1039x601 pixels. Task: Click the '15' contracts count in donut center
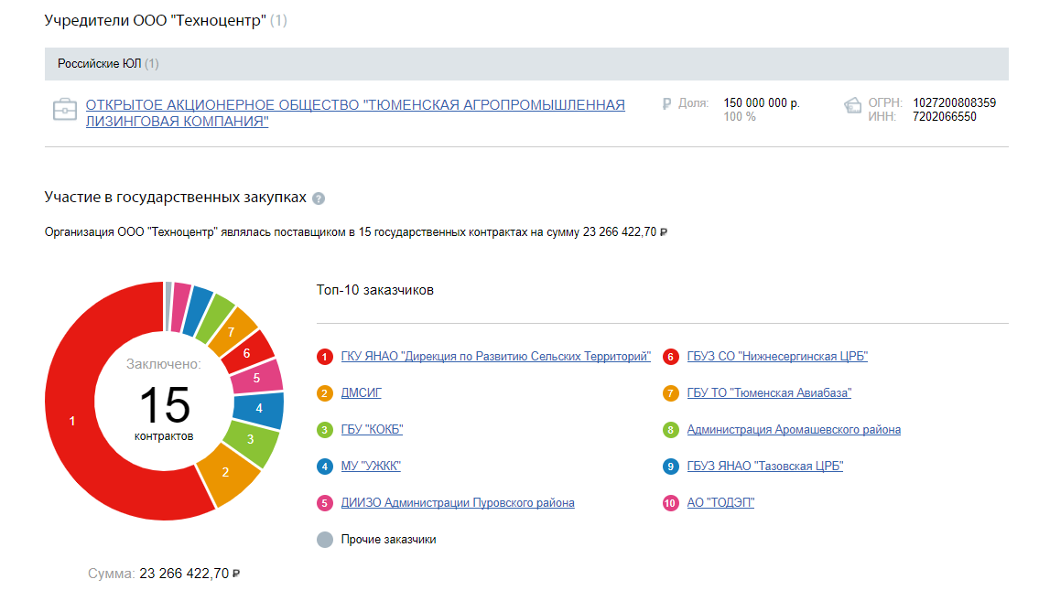pyautogui.click(x=165, y=405)
